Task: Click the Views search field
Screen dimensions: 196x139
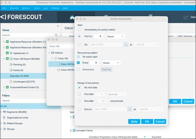Action: coord(30,35)
